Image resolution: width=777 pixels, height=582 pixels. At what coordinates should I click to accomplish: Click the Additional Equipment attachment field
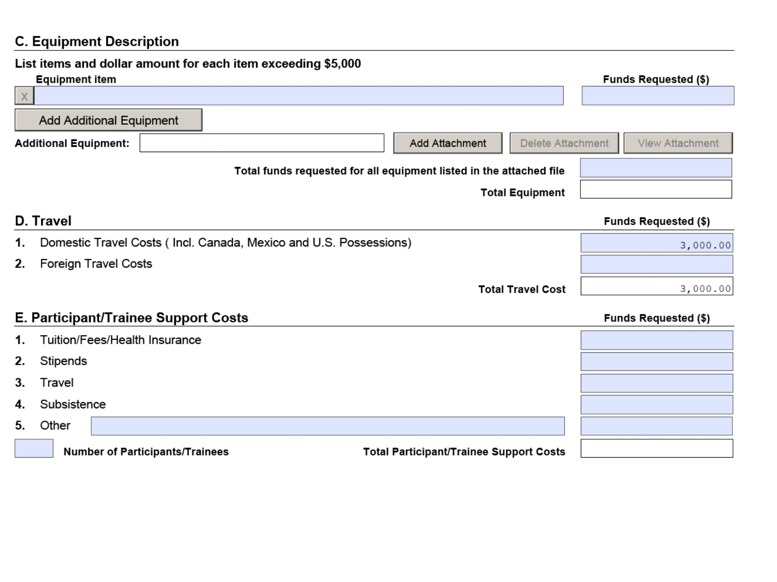(261, 143)
